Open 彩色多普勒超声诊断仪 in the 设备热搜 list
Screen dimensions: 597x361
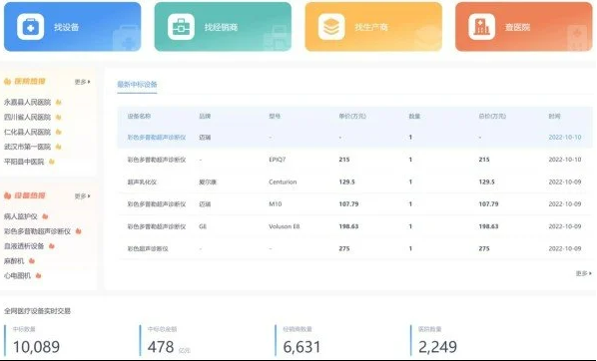click(37, 231)
